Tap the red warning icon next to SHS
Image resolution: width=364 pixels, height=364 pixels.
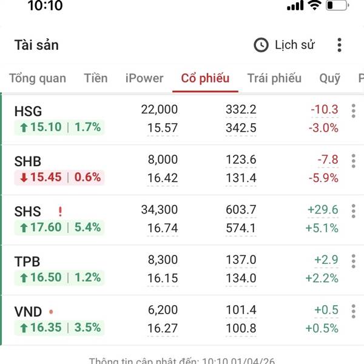(60, 211)
